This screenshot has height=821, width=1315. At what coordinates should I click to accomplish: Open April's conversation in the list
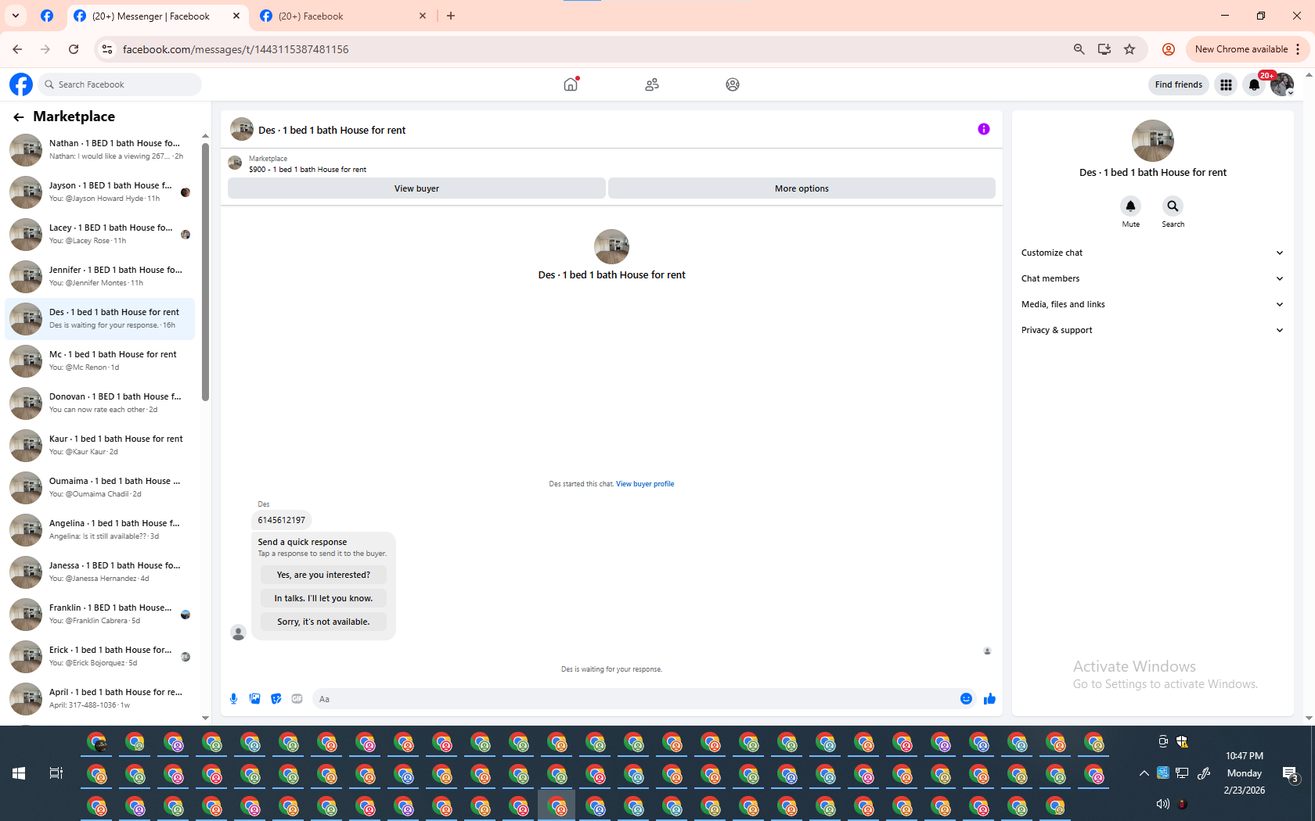[x=100, y=698]
